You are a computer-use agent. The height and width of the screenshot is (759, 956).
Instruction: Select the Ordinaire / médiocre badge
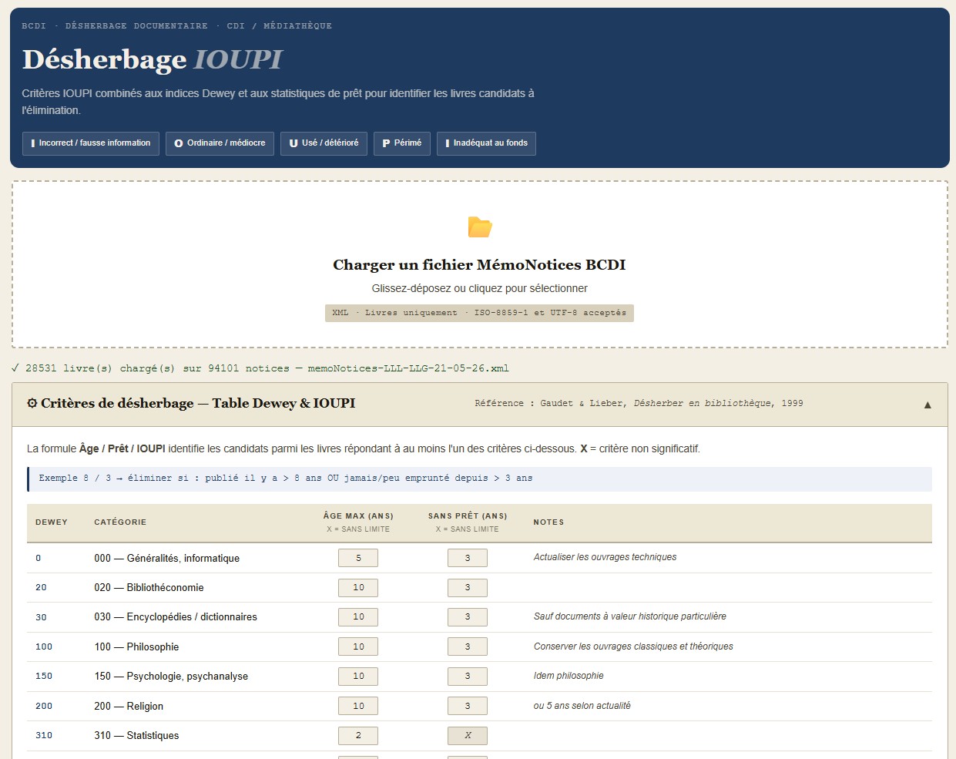[220, 143]
